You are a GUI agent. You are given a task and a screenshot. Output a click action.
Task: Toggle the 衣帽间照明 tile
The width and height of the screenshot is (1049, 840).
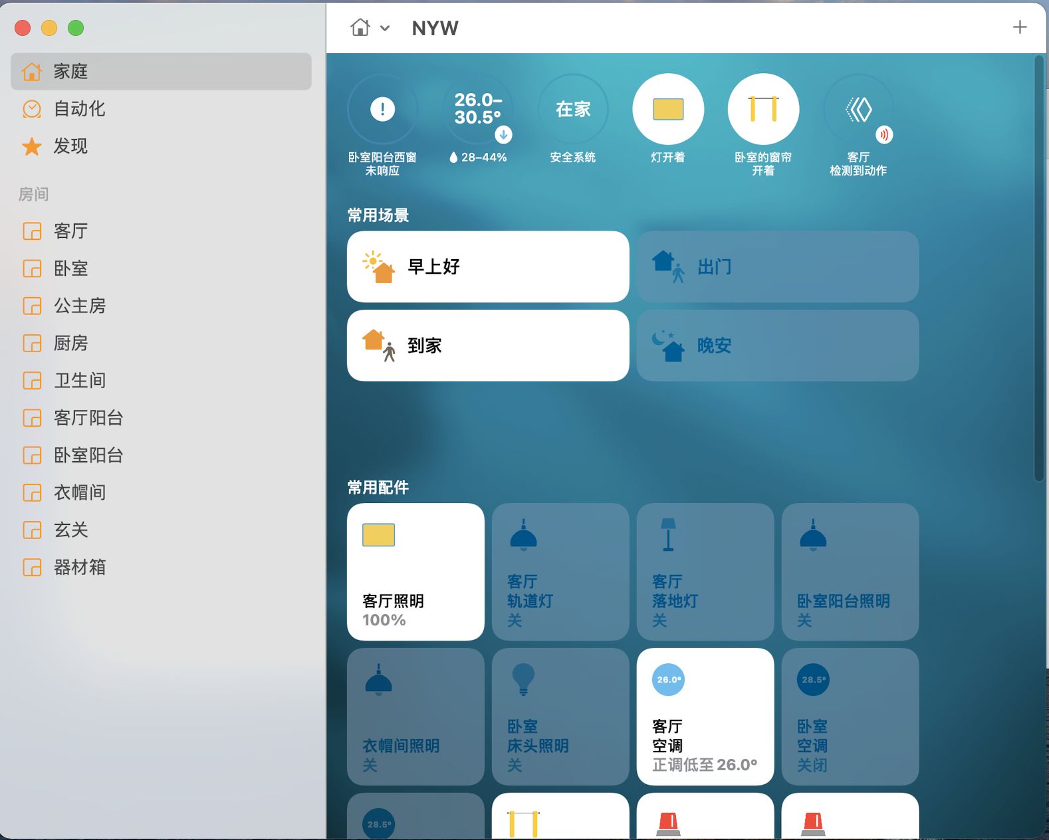click(x=415, y=716)
